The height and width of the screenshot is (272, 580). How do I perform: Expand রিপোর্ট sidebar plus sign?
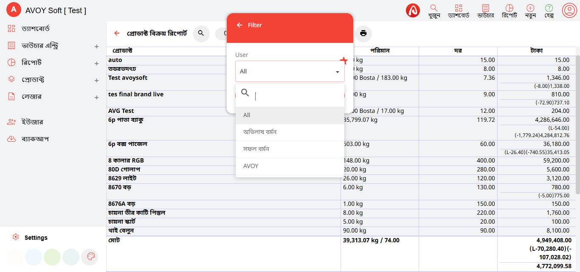coord(96,63)
